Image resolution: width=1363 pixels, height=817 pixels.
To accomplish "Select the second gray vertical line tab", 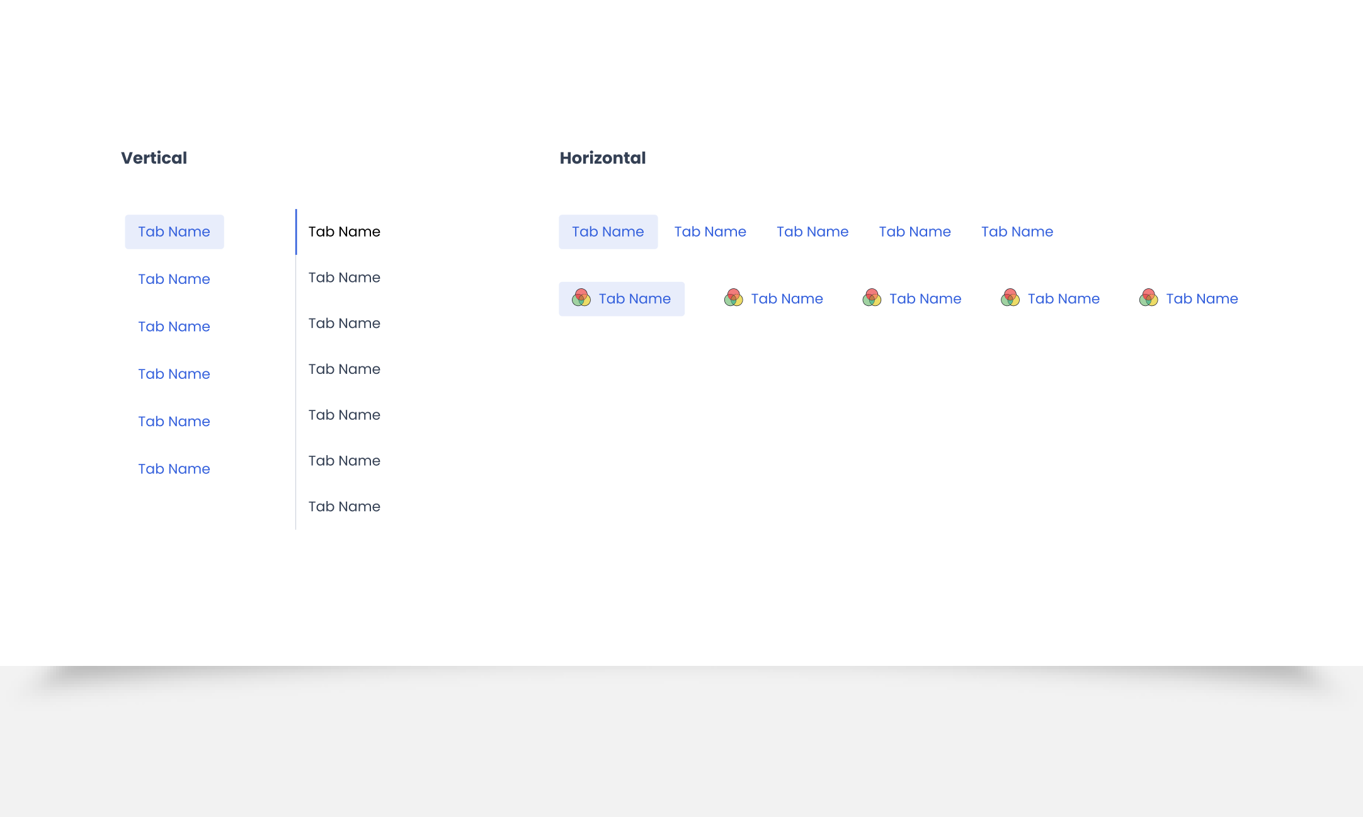I will pos(344,278).
